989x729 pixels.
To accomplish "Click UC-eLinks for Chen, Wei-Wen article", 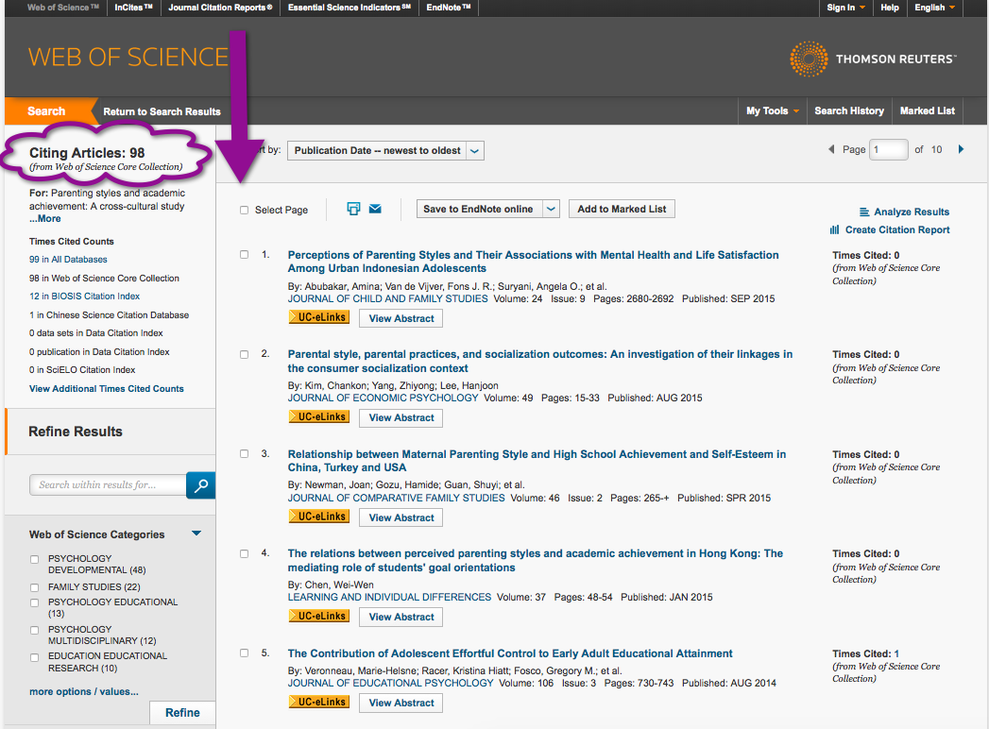I will tap(319, 616).
